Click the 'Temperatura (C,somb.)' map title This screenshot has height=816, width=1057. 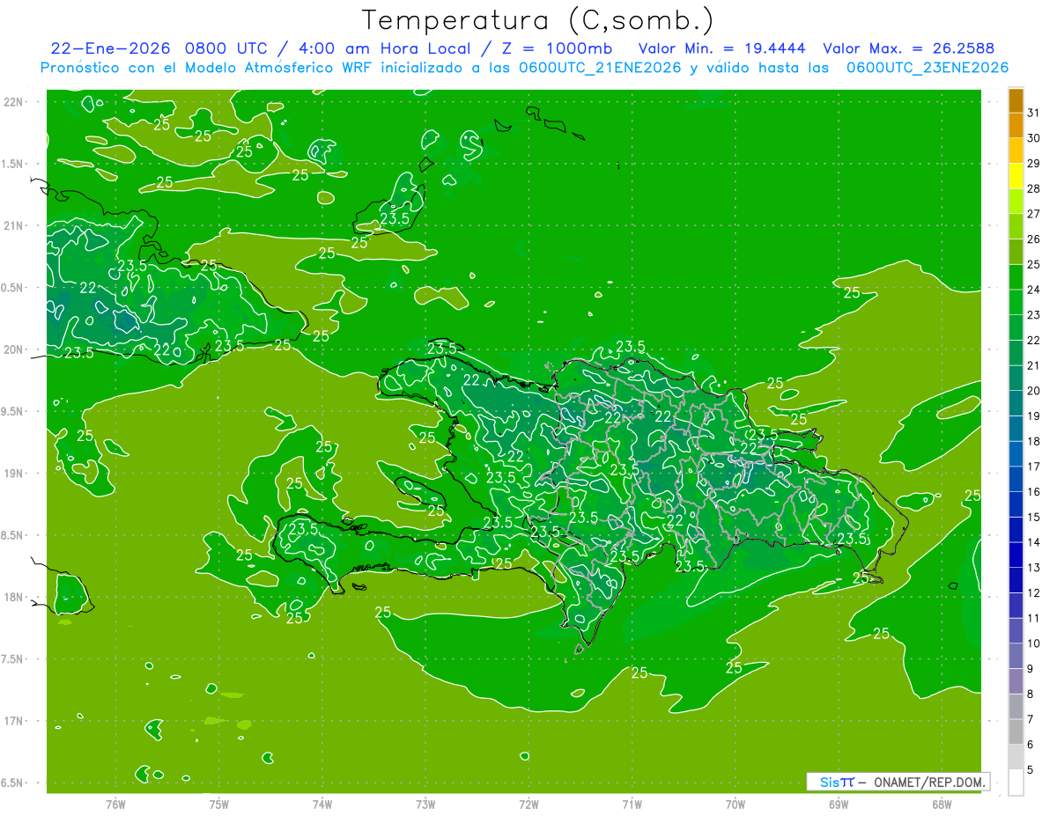(537, 21)
